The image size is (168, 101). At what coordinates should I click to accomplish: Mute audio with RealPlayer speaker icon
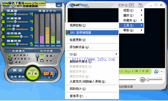pos(142,80)
